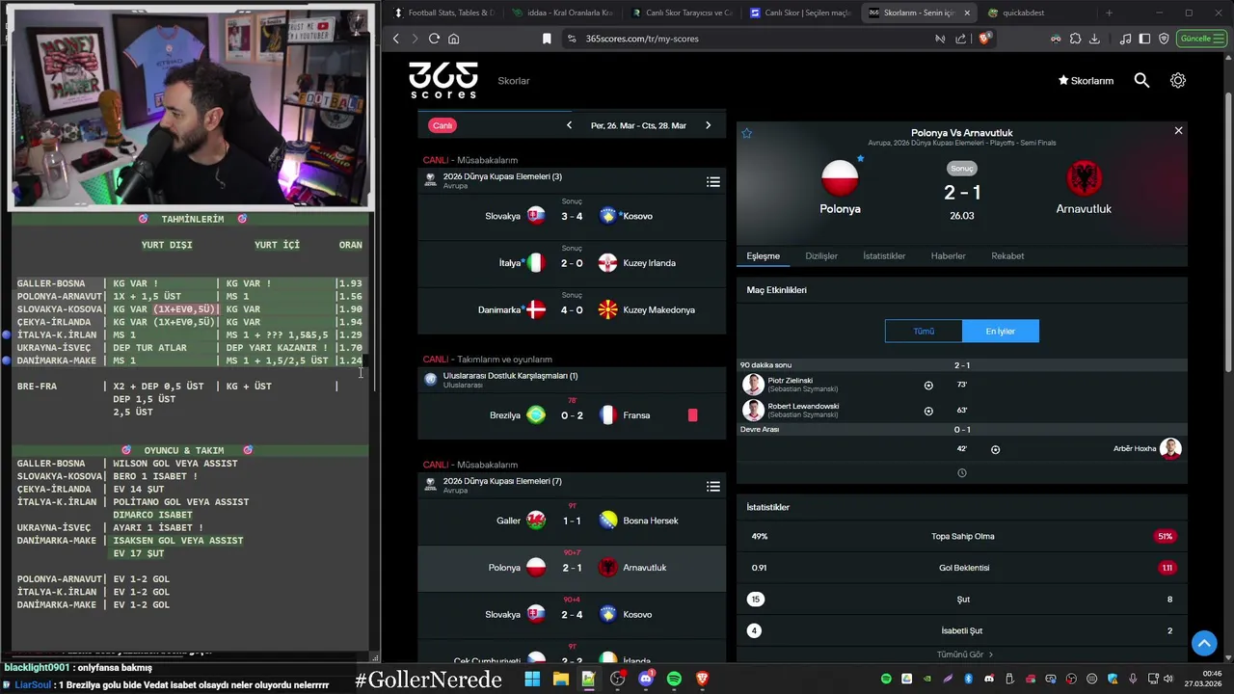This screenshot has height=694, width=1234.
Task: Close the match detail panel
Action: point(1178,130)
